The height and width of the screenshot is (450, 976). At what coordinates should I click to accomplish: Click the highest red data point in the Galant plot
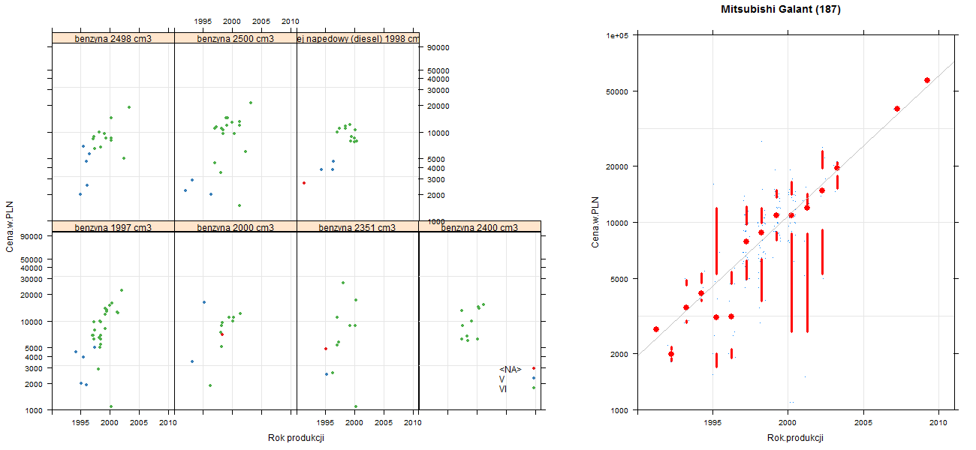pyautogui.click(x=927, y=80)
